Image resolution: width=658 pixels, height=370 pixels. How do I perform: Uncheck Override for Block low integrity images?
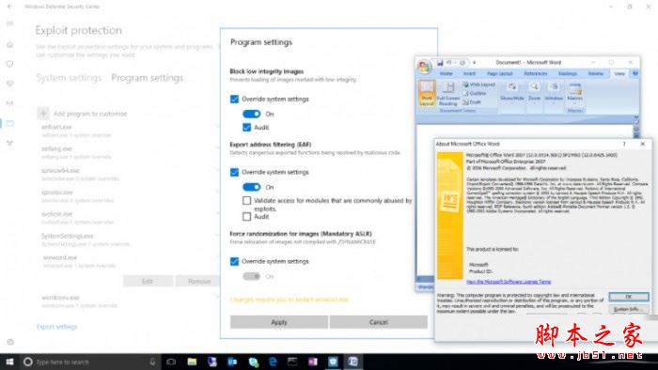point(234,99)
